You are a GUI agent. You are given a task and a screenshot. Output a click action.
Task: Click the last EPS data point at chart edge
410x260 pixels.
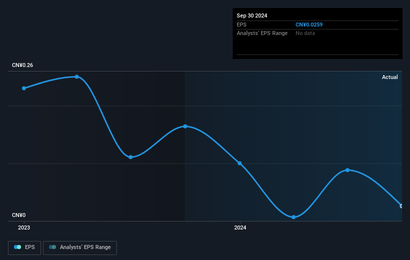coord(401,206)
